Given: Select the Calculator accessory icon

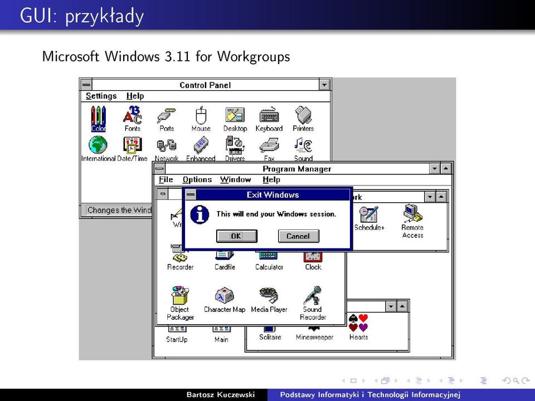Looking at the screenshot, I should pos(269,261).
